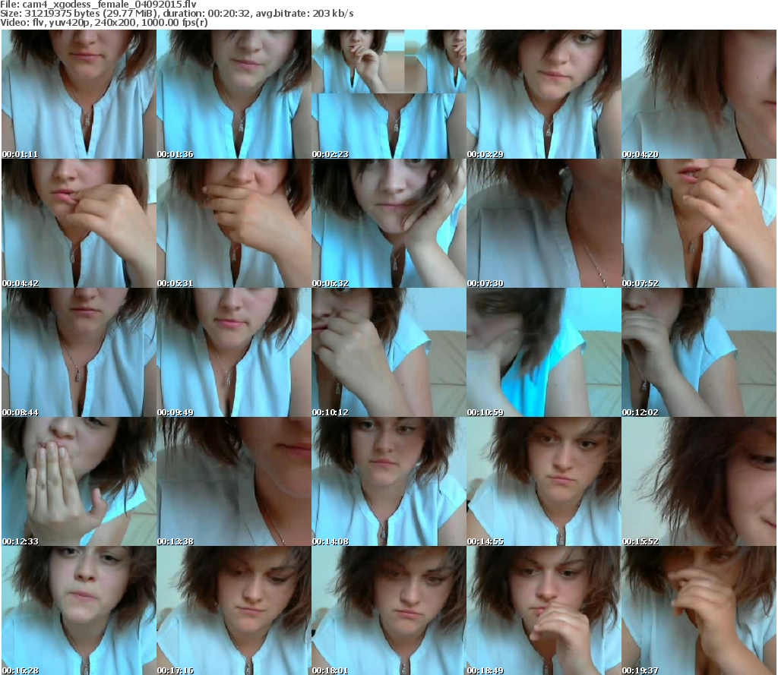Choose the frame marked 00:15:52
The image size is (778, 675).
point(699,481)
